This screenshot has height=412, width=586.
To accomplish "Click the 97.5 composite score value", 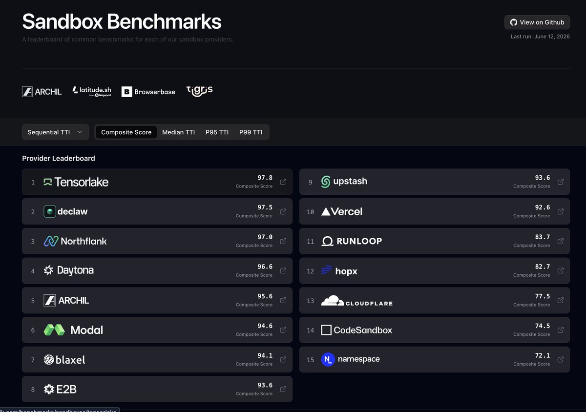I will point(265,207).
